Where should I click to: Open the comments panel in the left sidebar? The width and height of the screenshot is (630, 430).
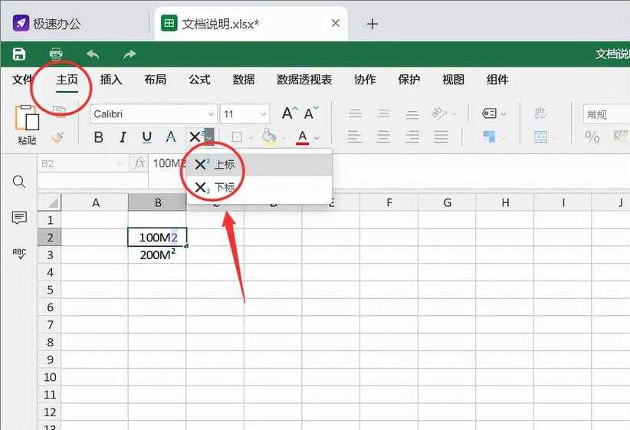[19, 218]
